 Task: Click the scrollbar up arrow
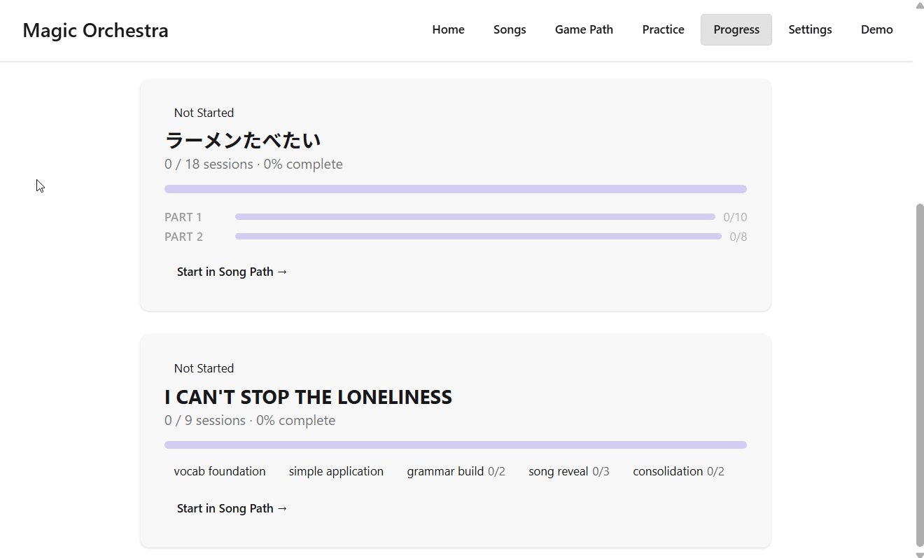coord(919,5)
